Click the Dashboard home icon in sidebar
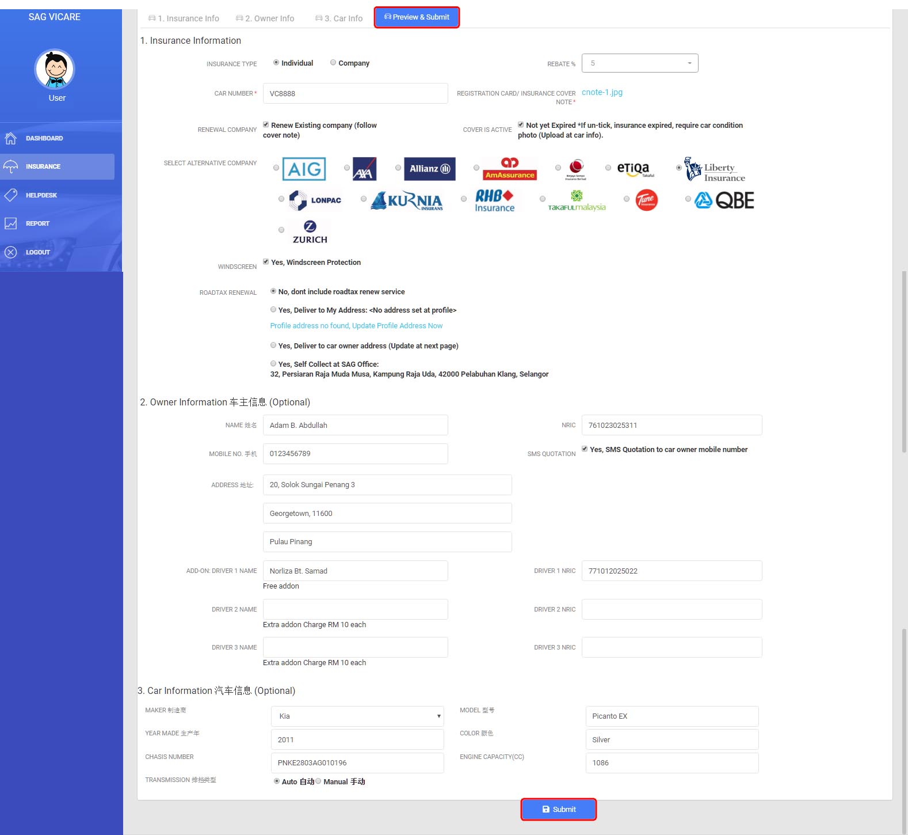908x835 pixels. 10,138
